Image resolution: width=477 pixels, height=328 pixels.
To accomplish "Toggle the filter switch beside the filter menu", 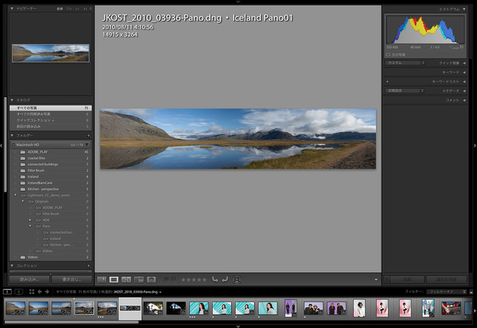I will coord(471,291).
